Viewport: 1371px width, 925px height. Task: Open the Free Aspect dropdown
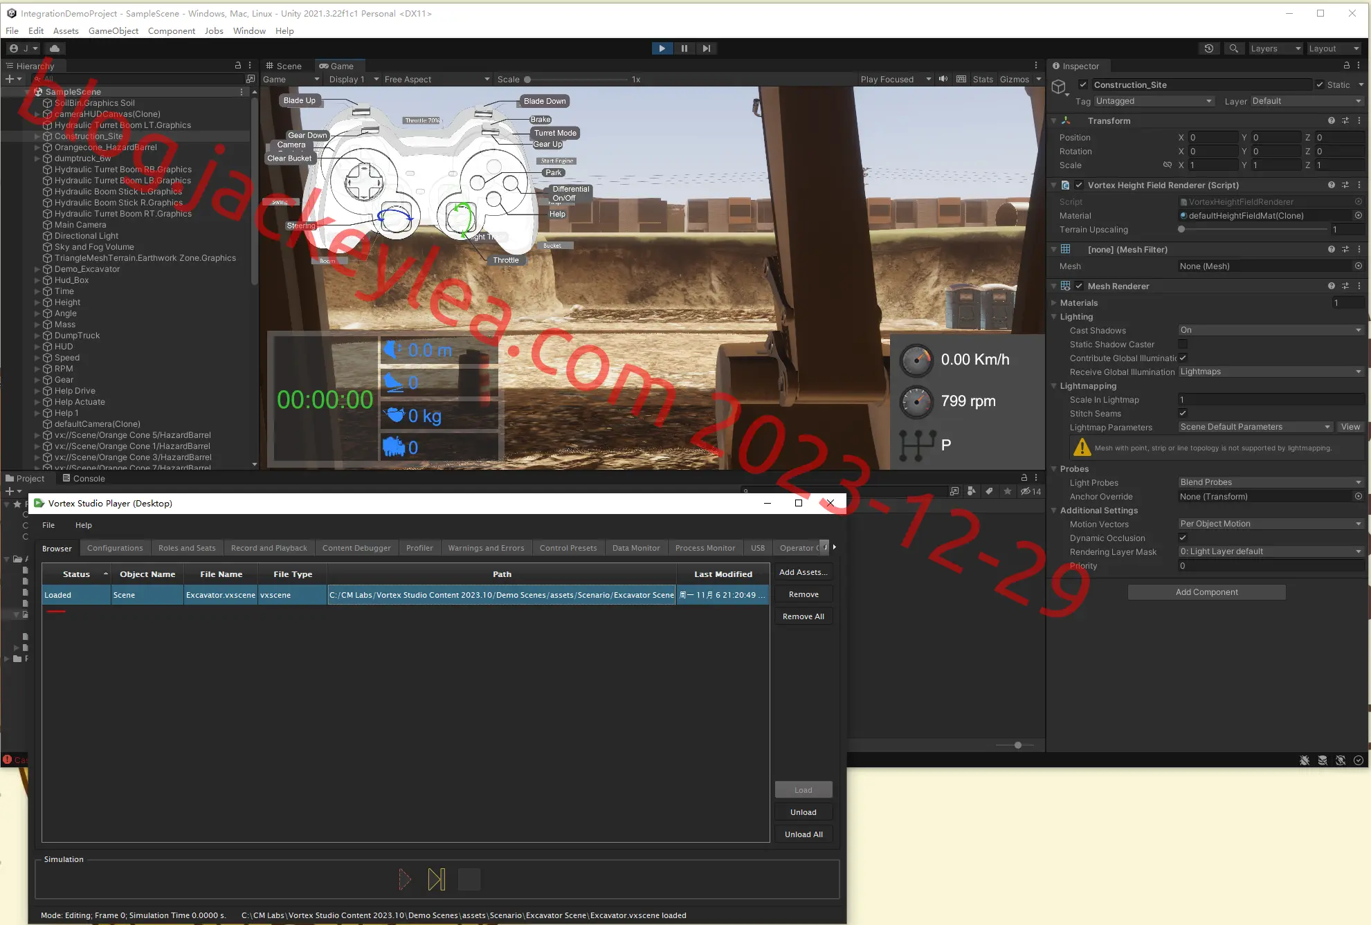pos(437,79)
